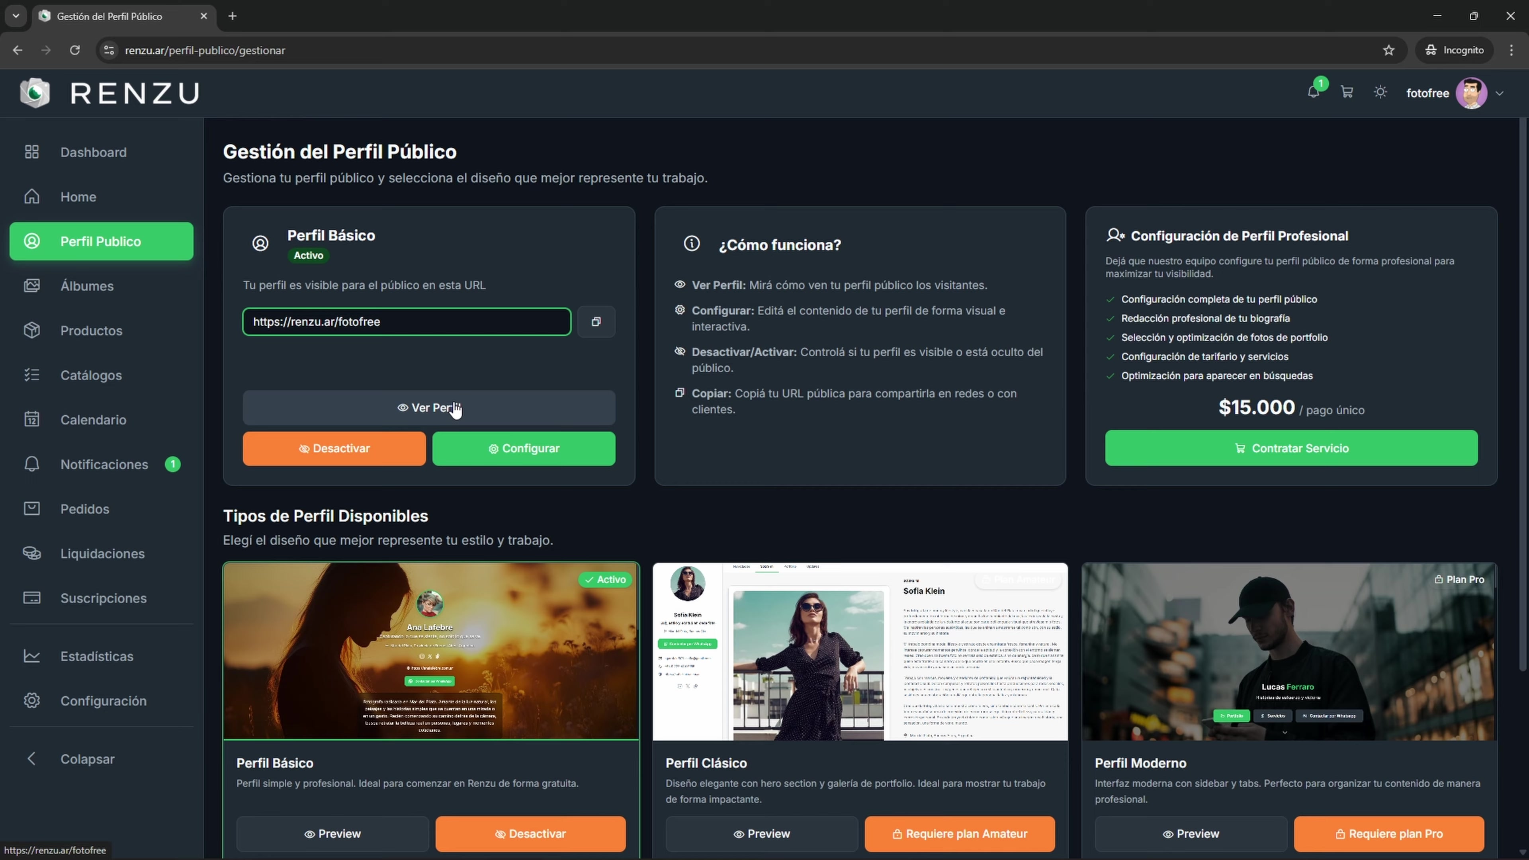The width and height of the screenshot is (1529, 860).
Task: Open the Perfil Básico thumbnail image
Action: [431, 651]
